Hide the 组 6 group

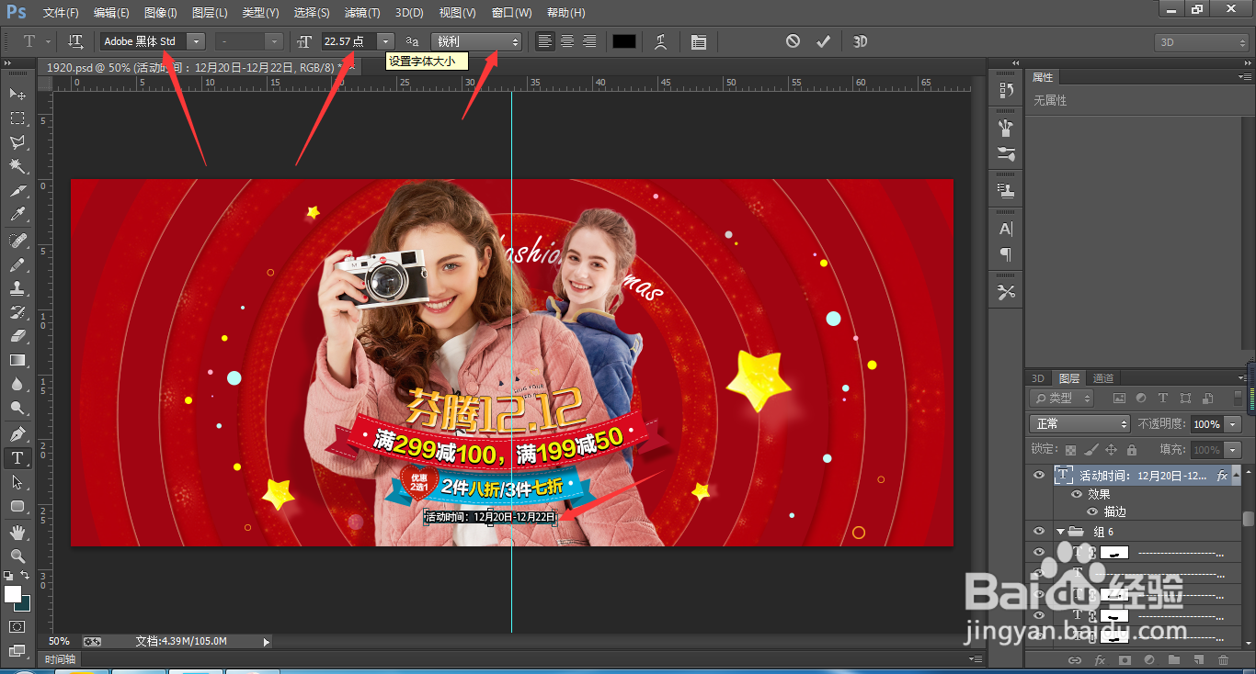click(x=1039, y=531)
